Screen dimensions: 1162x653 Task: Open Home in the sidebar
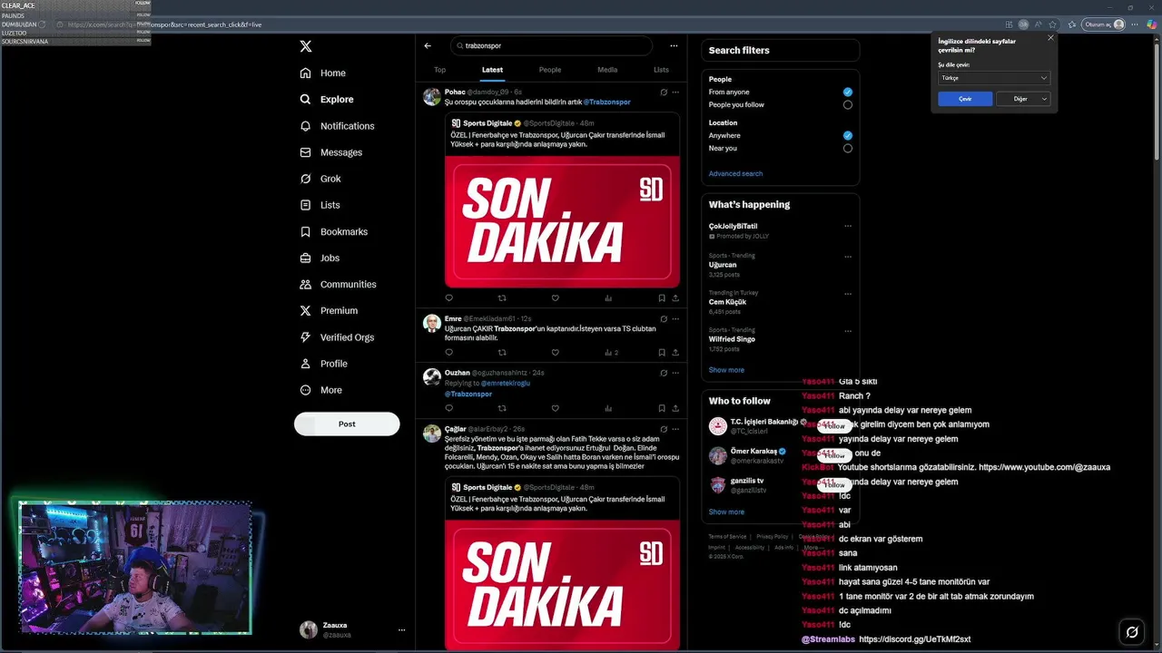[x=322, y=73]
